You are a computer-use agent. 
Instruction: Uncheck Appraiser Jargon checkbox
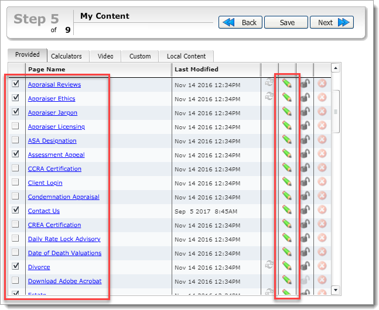click(15, 112)
